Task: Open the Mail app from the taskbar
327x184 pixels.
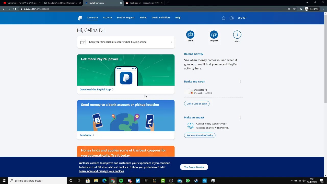Action: pyautogui.click(x=180, y=181)
